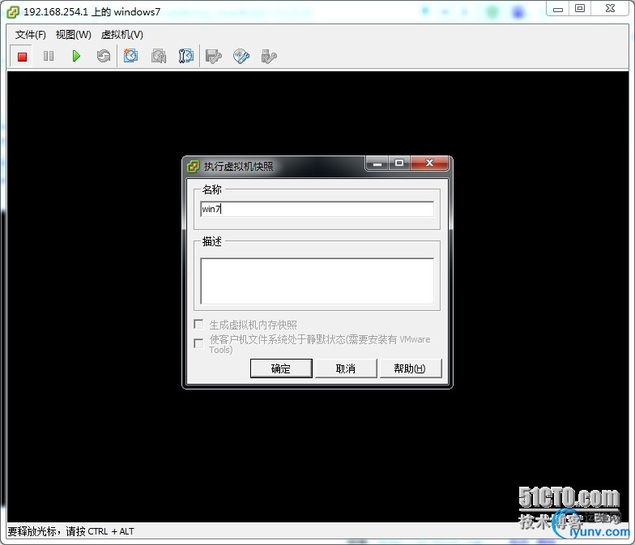The width and height of the screenshot is (635, 545).
Task: Open the 虚拟机(V) menu
Action: (x=121, y=35)
